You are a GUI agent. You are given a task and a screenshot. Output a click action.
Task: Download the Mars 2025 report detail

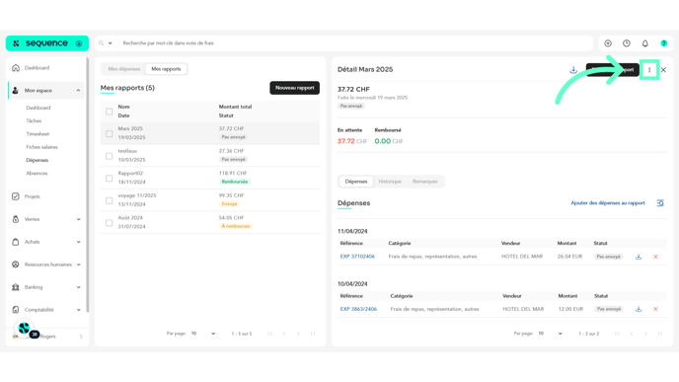[x=573, y=70]
